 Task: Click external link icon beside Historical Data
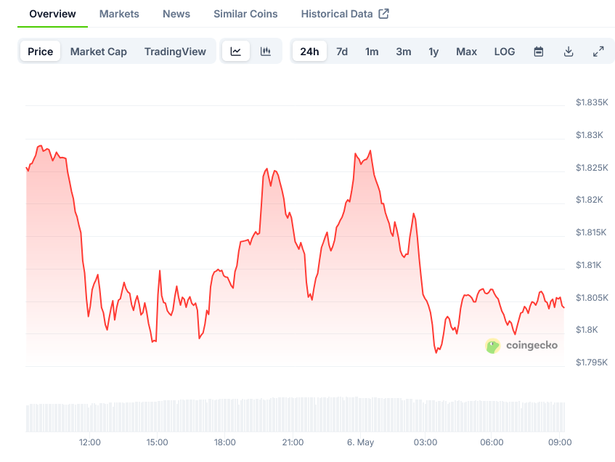click(384, 14)
